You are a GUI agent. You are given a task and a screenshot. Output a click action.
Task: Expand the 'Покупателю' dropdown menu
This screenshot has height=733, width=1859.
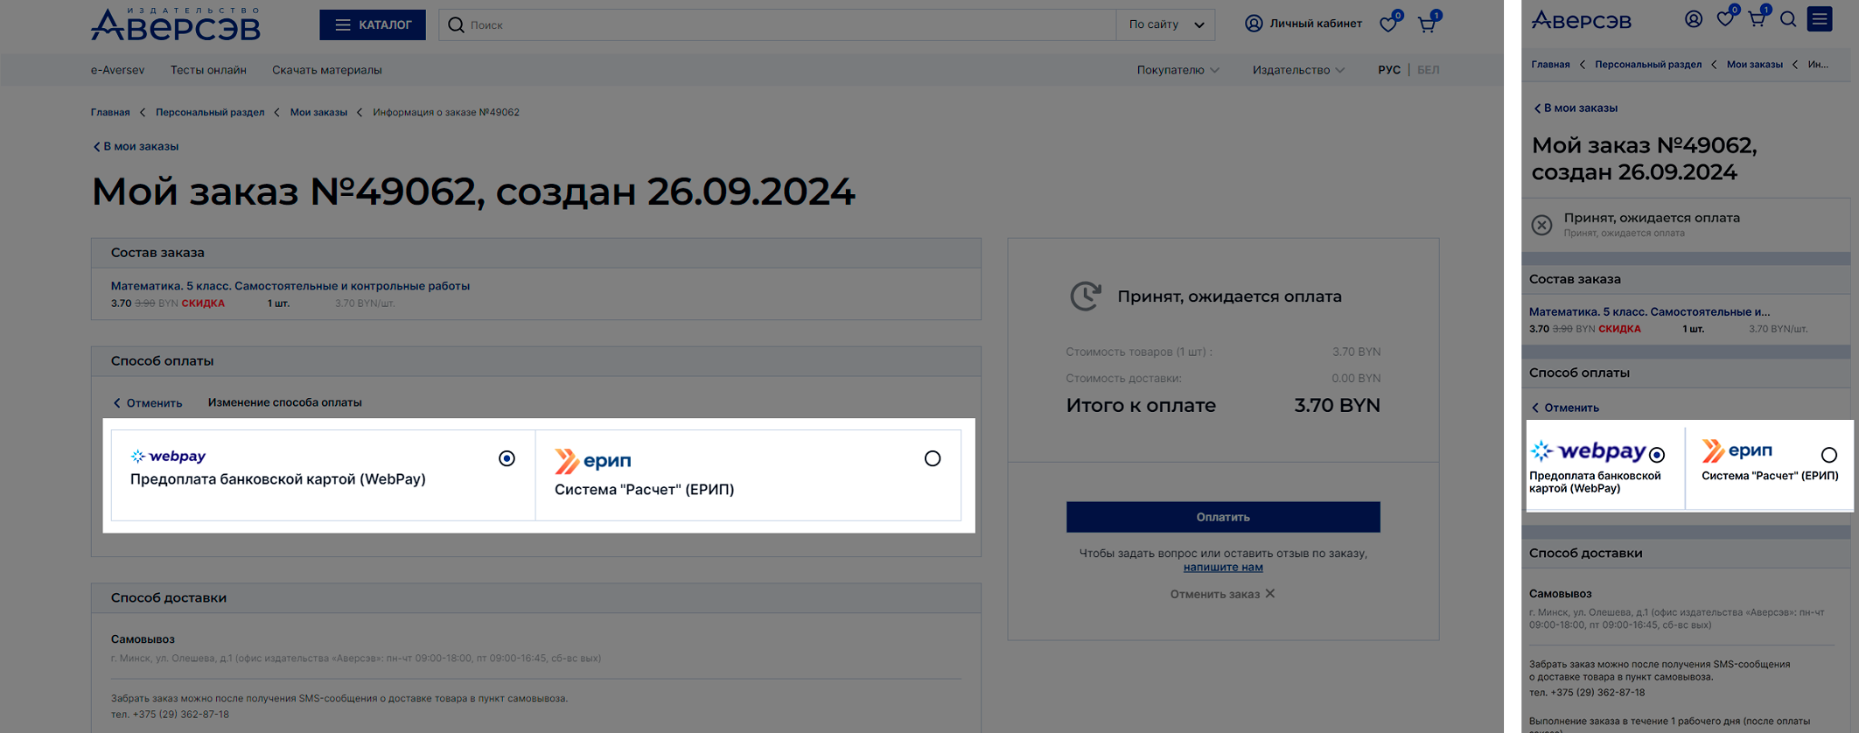1178,70
